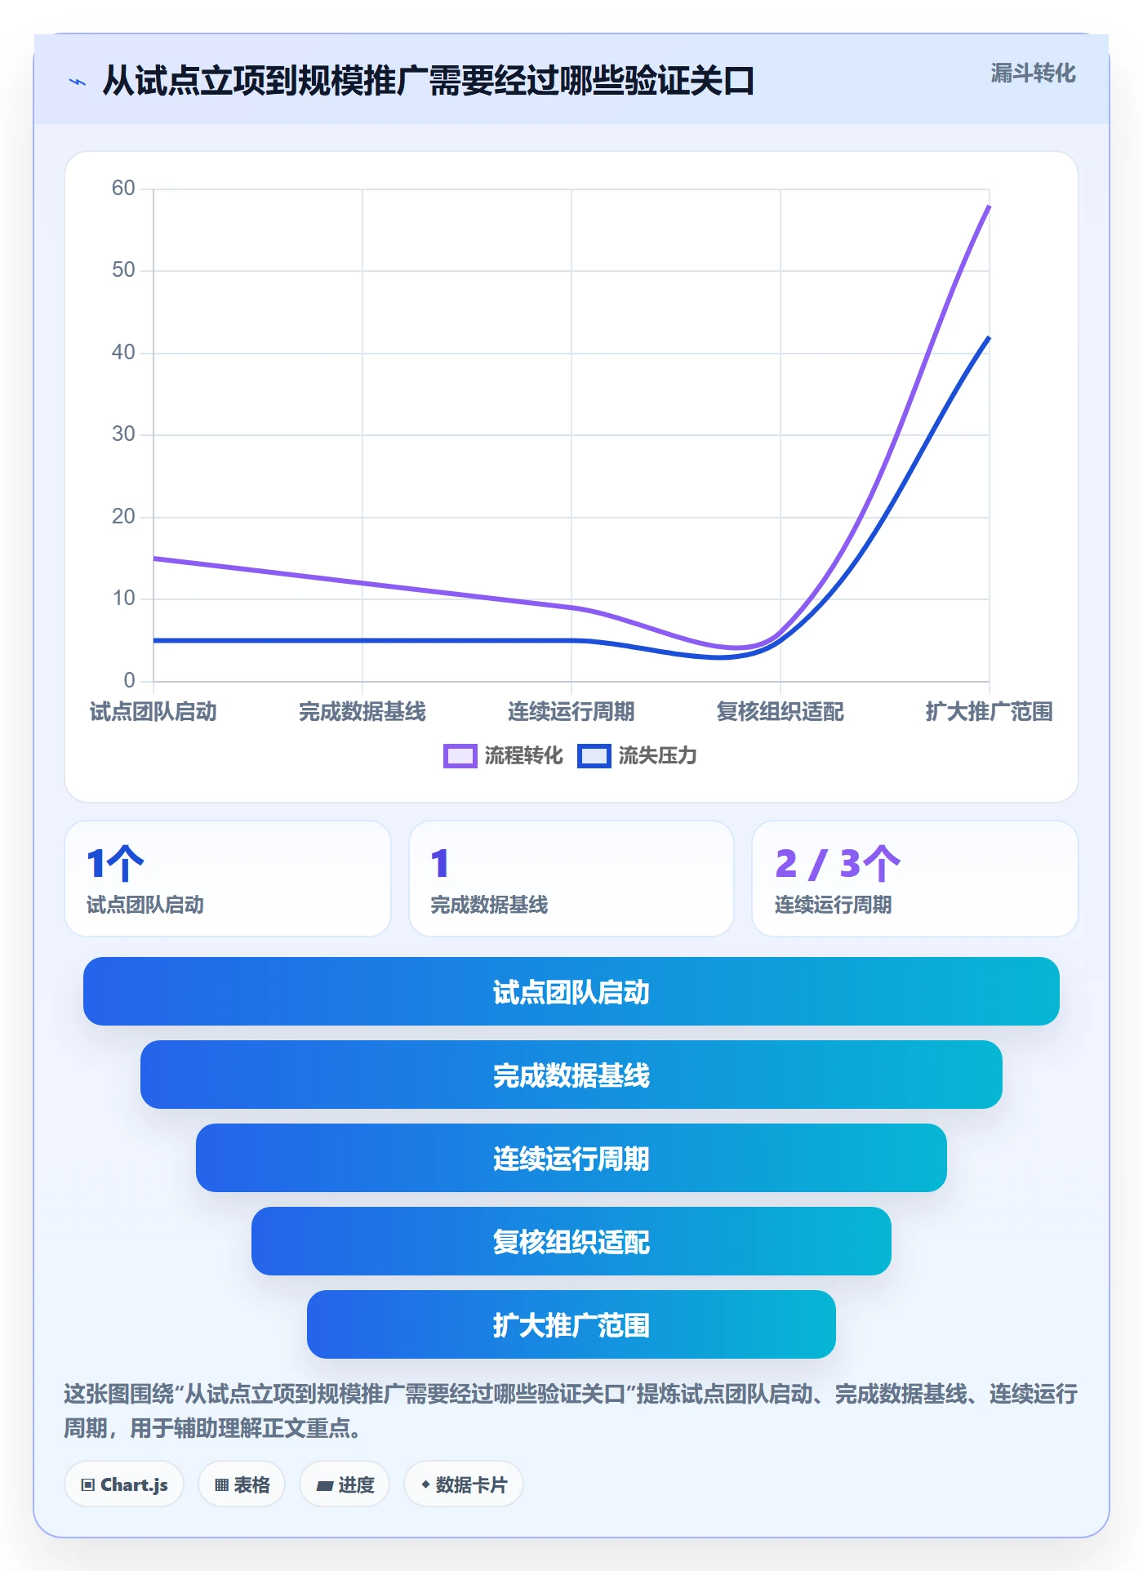Click the 漏斗转化 label in the header
Screen dimensions: 1143x1571
click(1033, 73)
